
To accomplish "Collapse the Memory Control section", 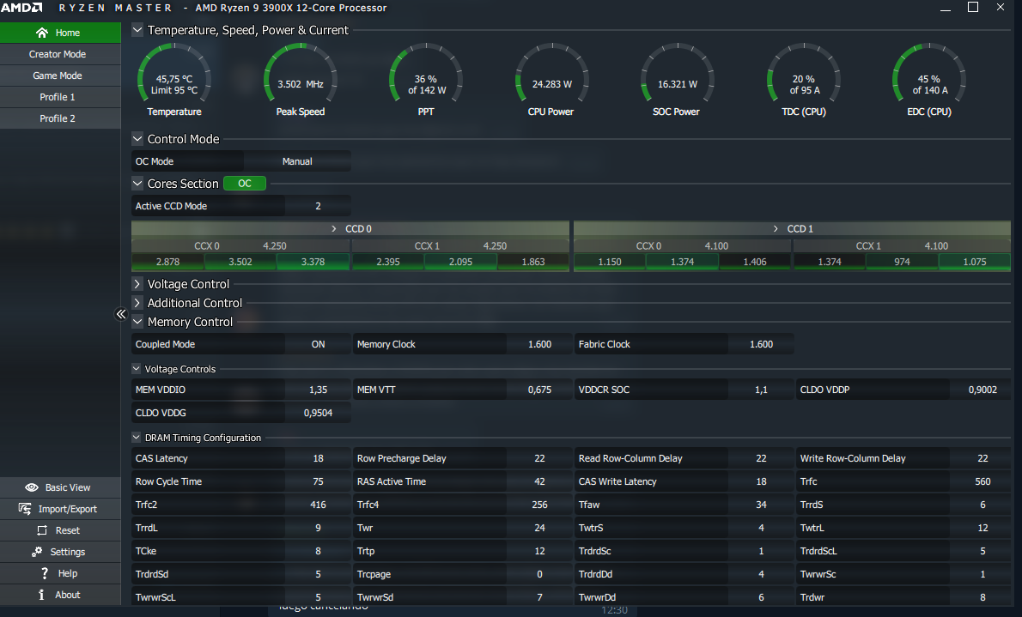I will pos(137,322).
